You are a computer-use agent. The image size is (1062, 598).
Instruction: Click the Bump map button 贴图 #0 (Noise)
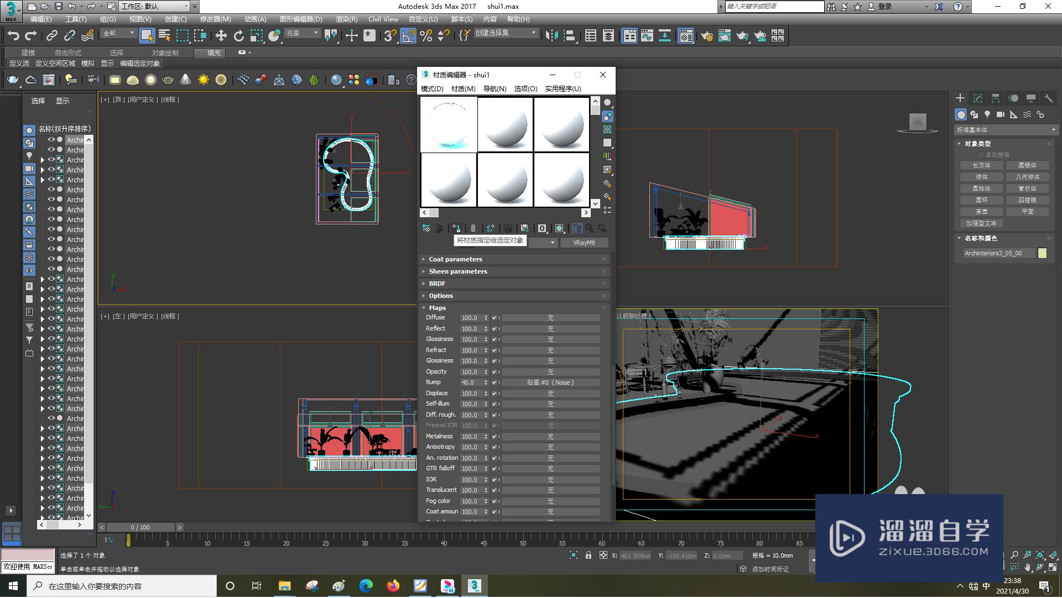pos(550,383)
